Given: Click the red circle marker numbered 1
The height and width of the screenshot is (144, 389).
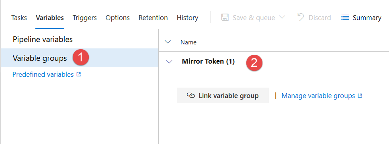Looking at the screenshot, I should pos(81,58).
